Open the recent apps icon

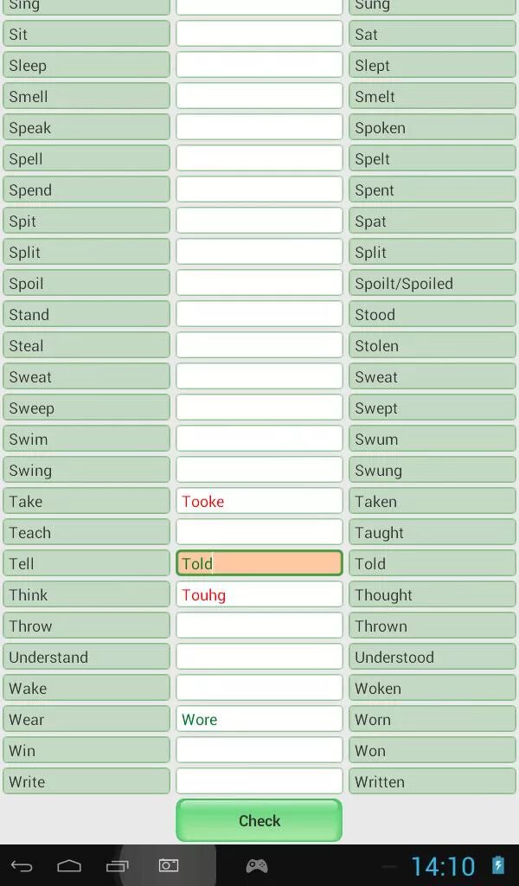[117, 866]
